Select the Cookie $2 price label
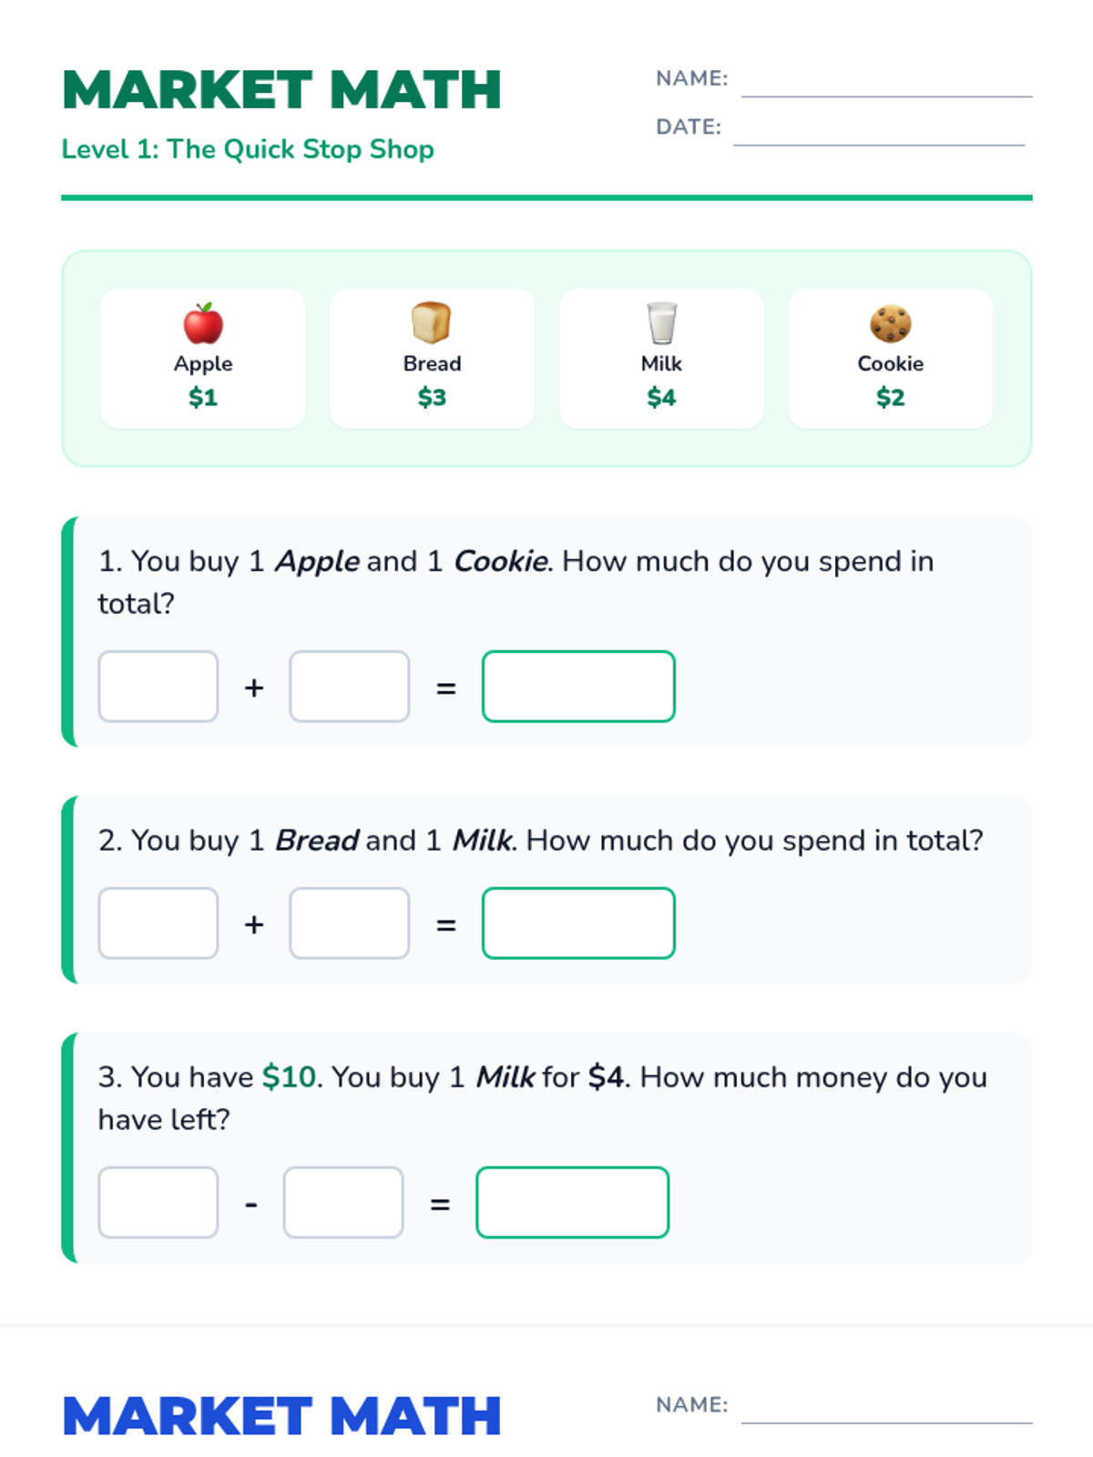Viewport: 1093px width, 1457px height. pos(890,398)
